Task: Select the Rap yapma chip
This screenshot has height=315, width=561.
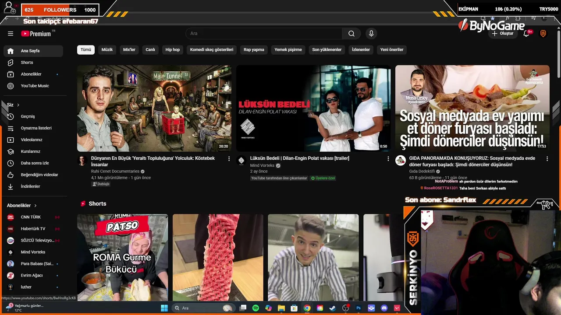Action: pyautogui.click(x=254, y=50)
